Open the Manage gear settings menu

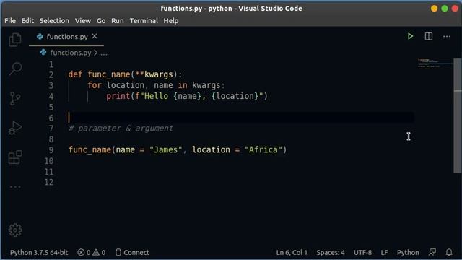(15, 230)
